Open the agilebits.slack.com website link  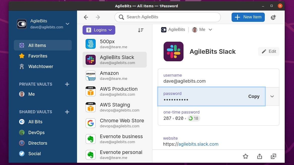[198, 144]
